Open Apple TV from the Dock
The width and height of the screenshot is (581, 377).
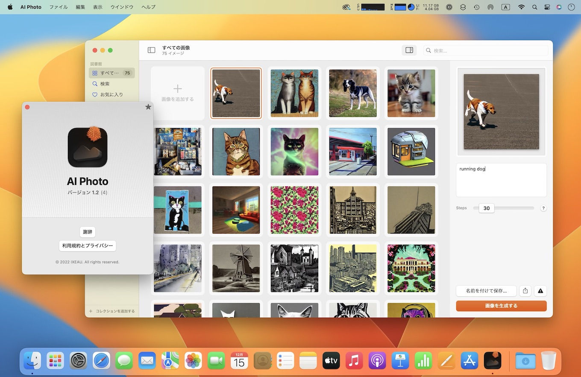click(332, 361)
